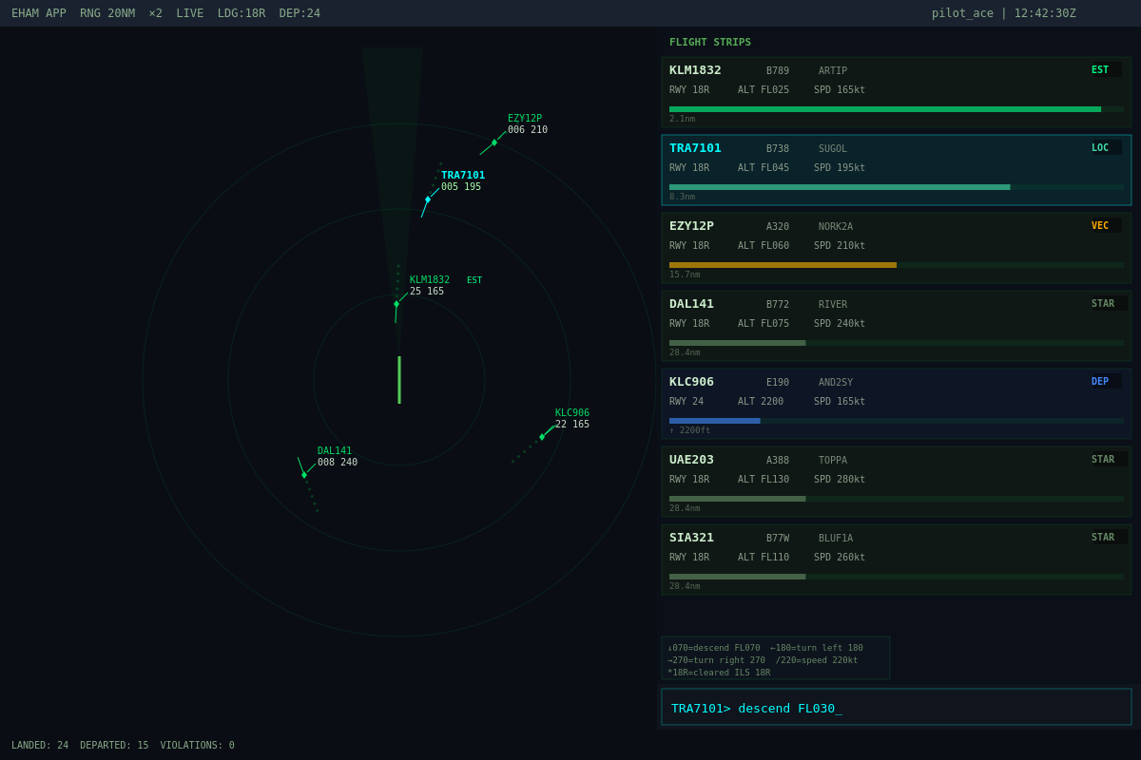The height and width of the screenshot is (760, 1141).
Task: Click BLUF1A route on SIA321 strip
Action: (x=836, y=539)
